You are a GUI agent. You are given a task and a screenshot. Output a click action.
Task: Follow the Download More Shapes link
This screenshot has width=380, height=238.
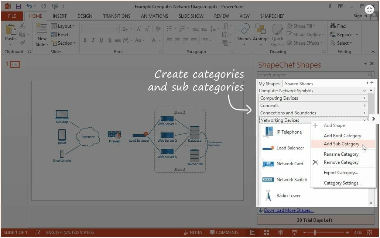point(288,210)
